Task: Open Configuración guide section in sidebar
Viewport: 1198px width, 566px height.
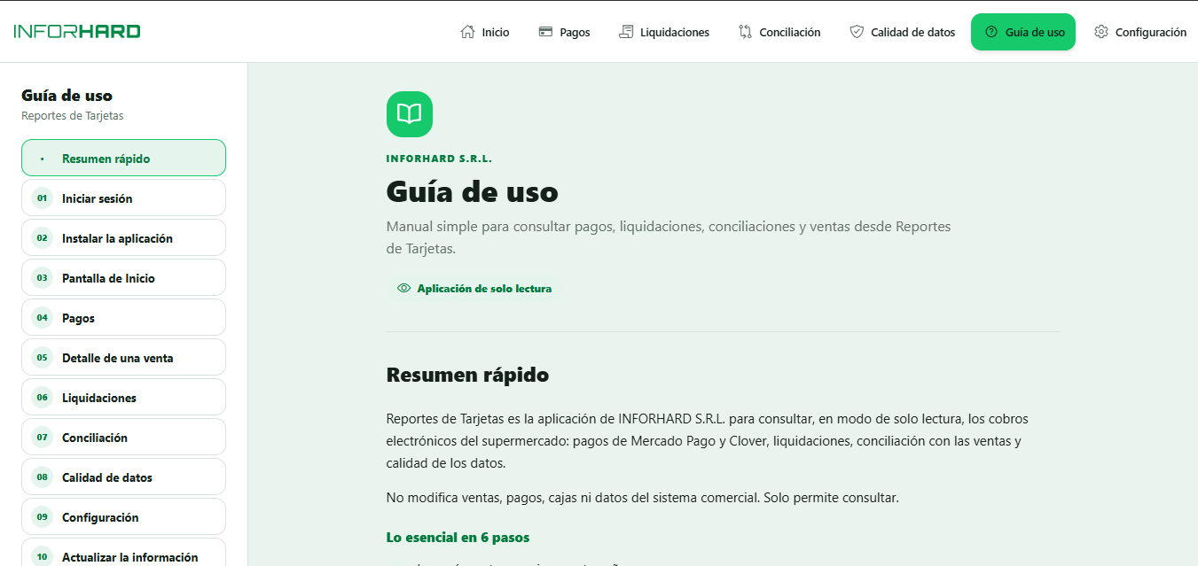Action: click(123, 516)
